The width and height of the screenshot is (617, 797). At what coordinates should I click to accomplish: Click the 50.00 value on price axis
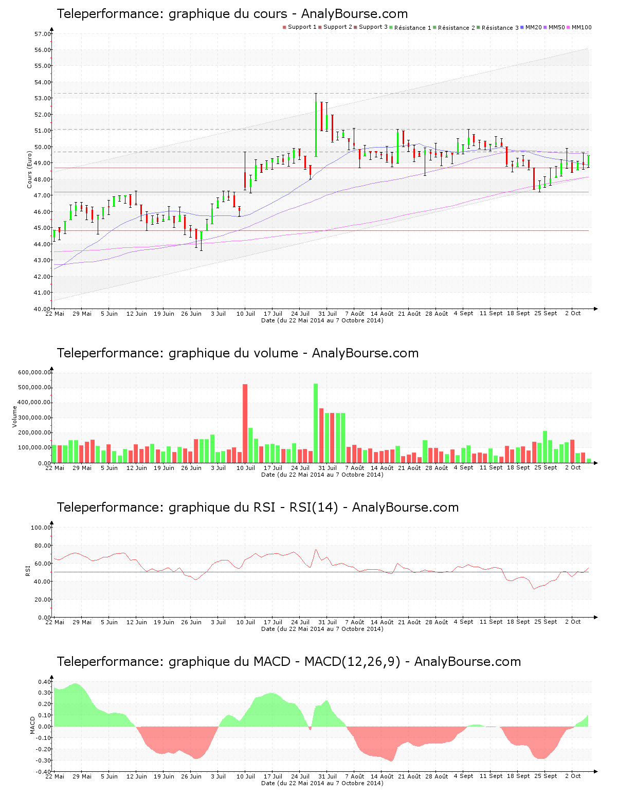[42, 147]
